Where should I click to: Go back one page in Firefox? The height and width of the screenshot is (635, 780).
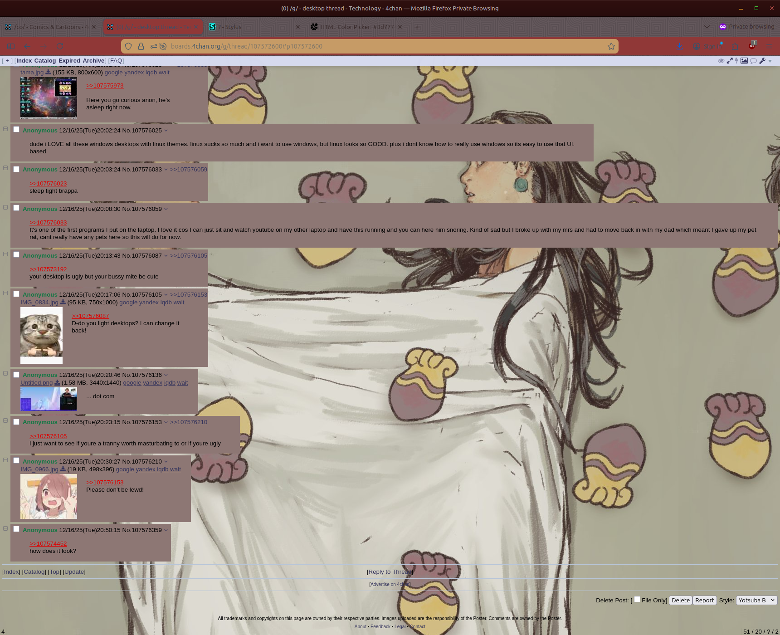(x=27, y=46)
